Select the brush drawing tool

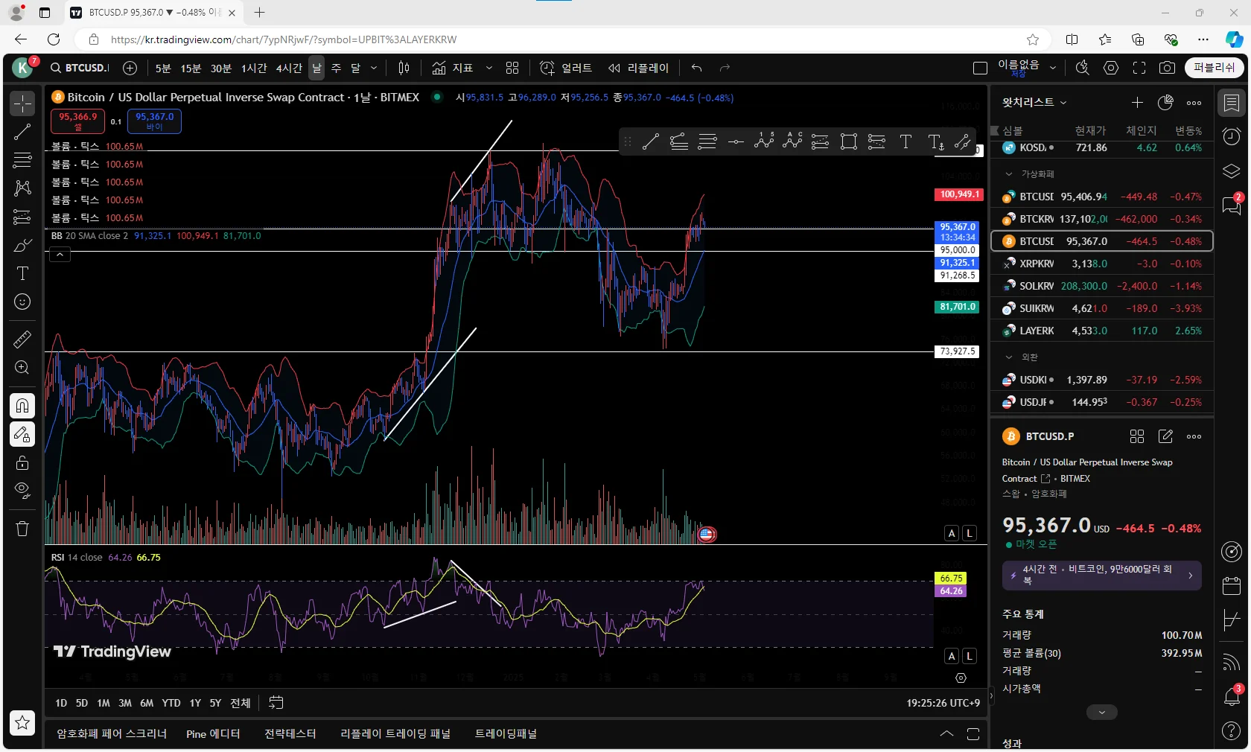coord(22,245)
